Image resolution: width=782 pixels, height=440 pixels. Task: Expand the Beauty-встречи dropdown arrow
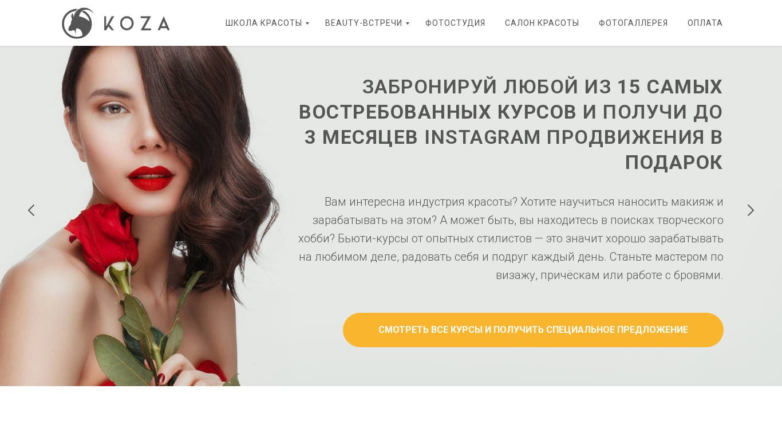point(408,23)
